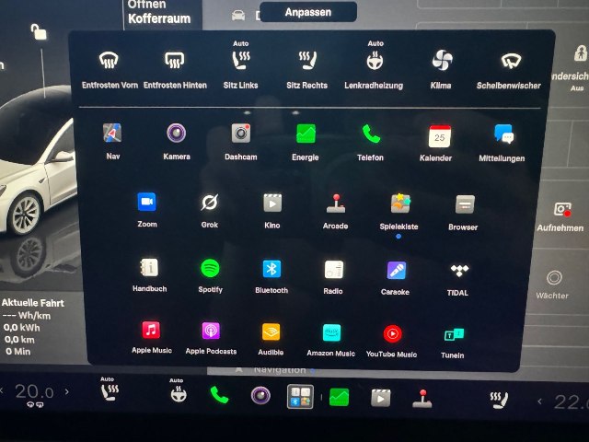Screen dimensions: 589x442
Task: Decrease driver temperature with left arrow
Action: [x=2, y=390]
